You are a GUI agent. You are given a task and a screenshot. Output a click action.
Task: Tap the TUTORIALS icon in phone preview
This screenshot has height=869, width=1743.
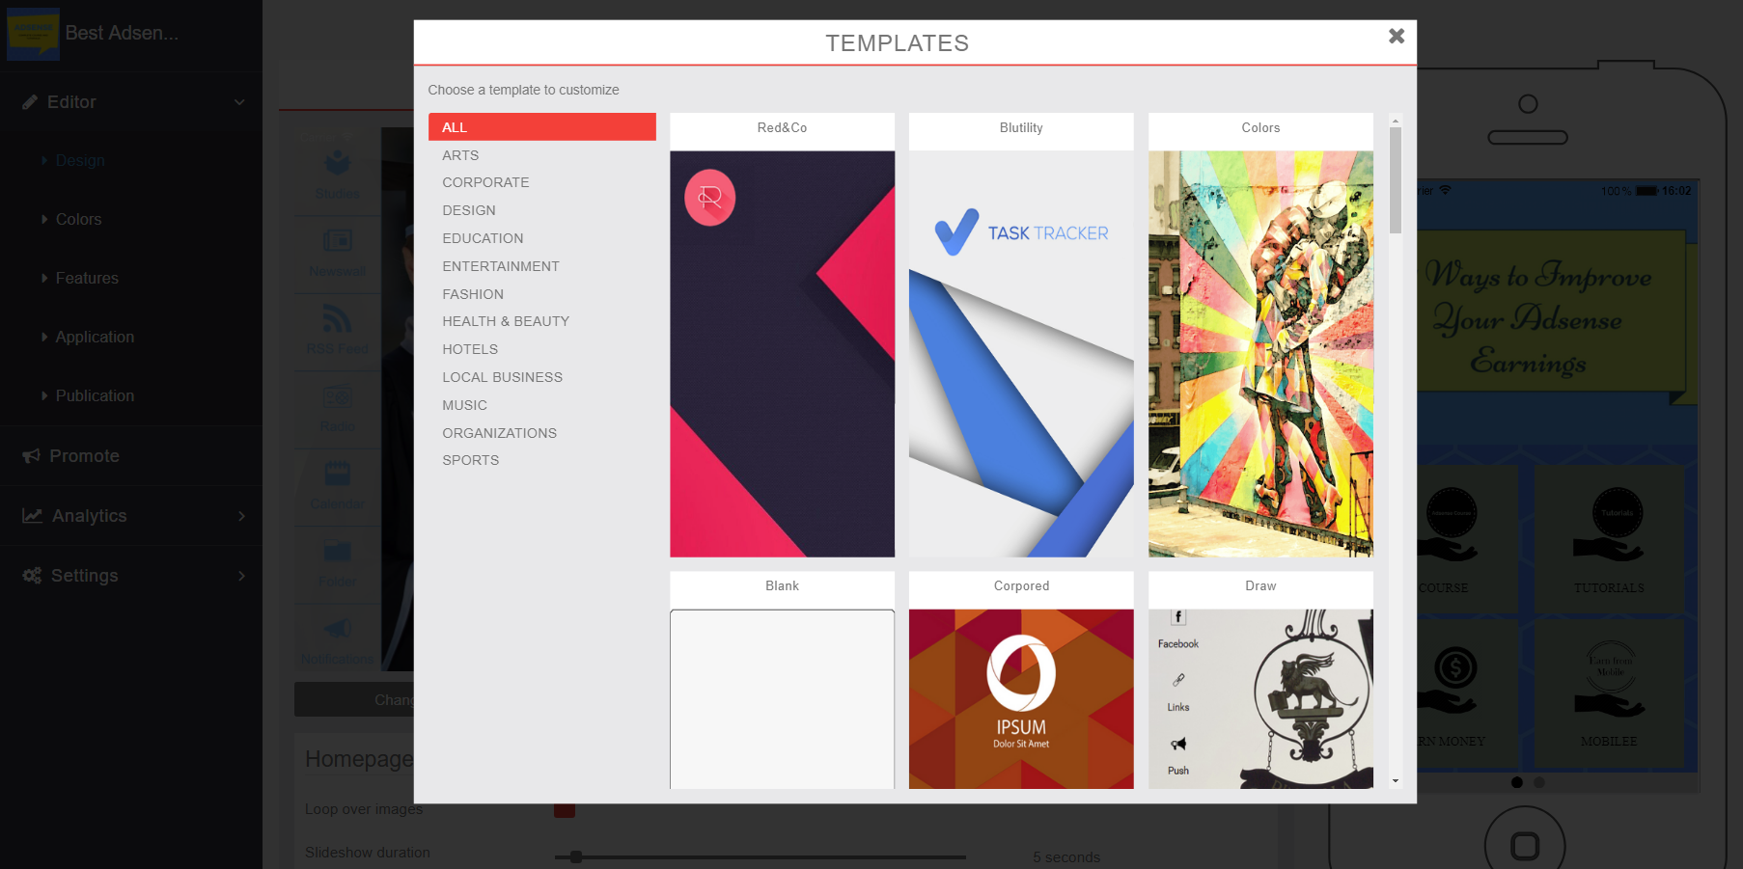[1609, 524]
